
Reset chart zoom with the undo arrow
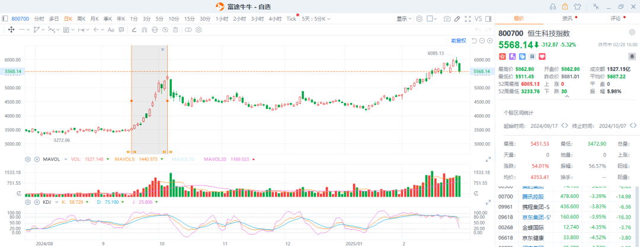474,40
